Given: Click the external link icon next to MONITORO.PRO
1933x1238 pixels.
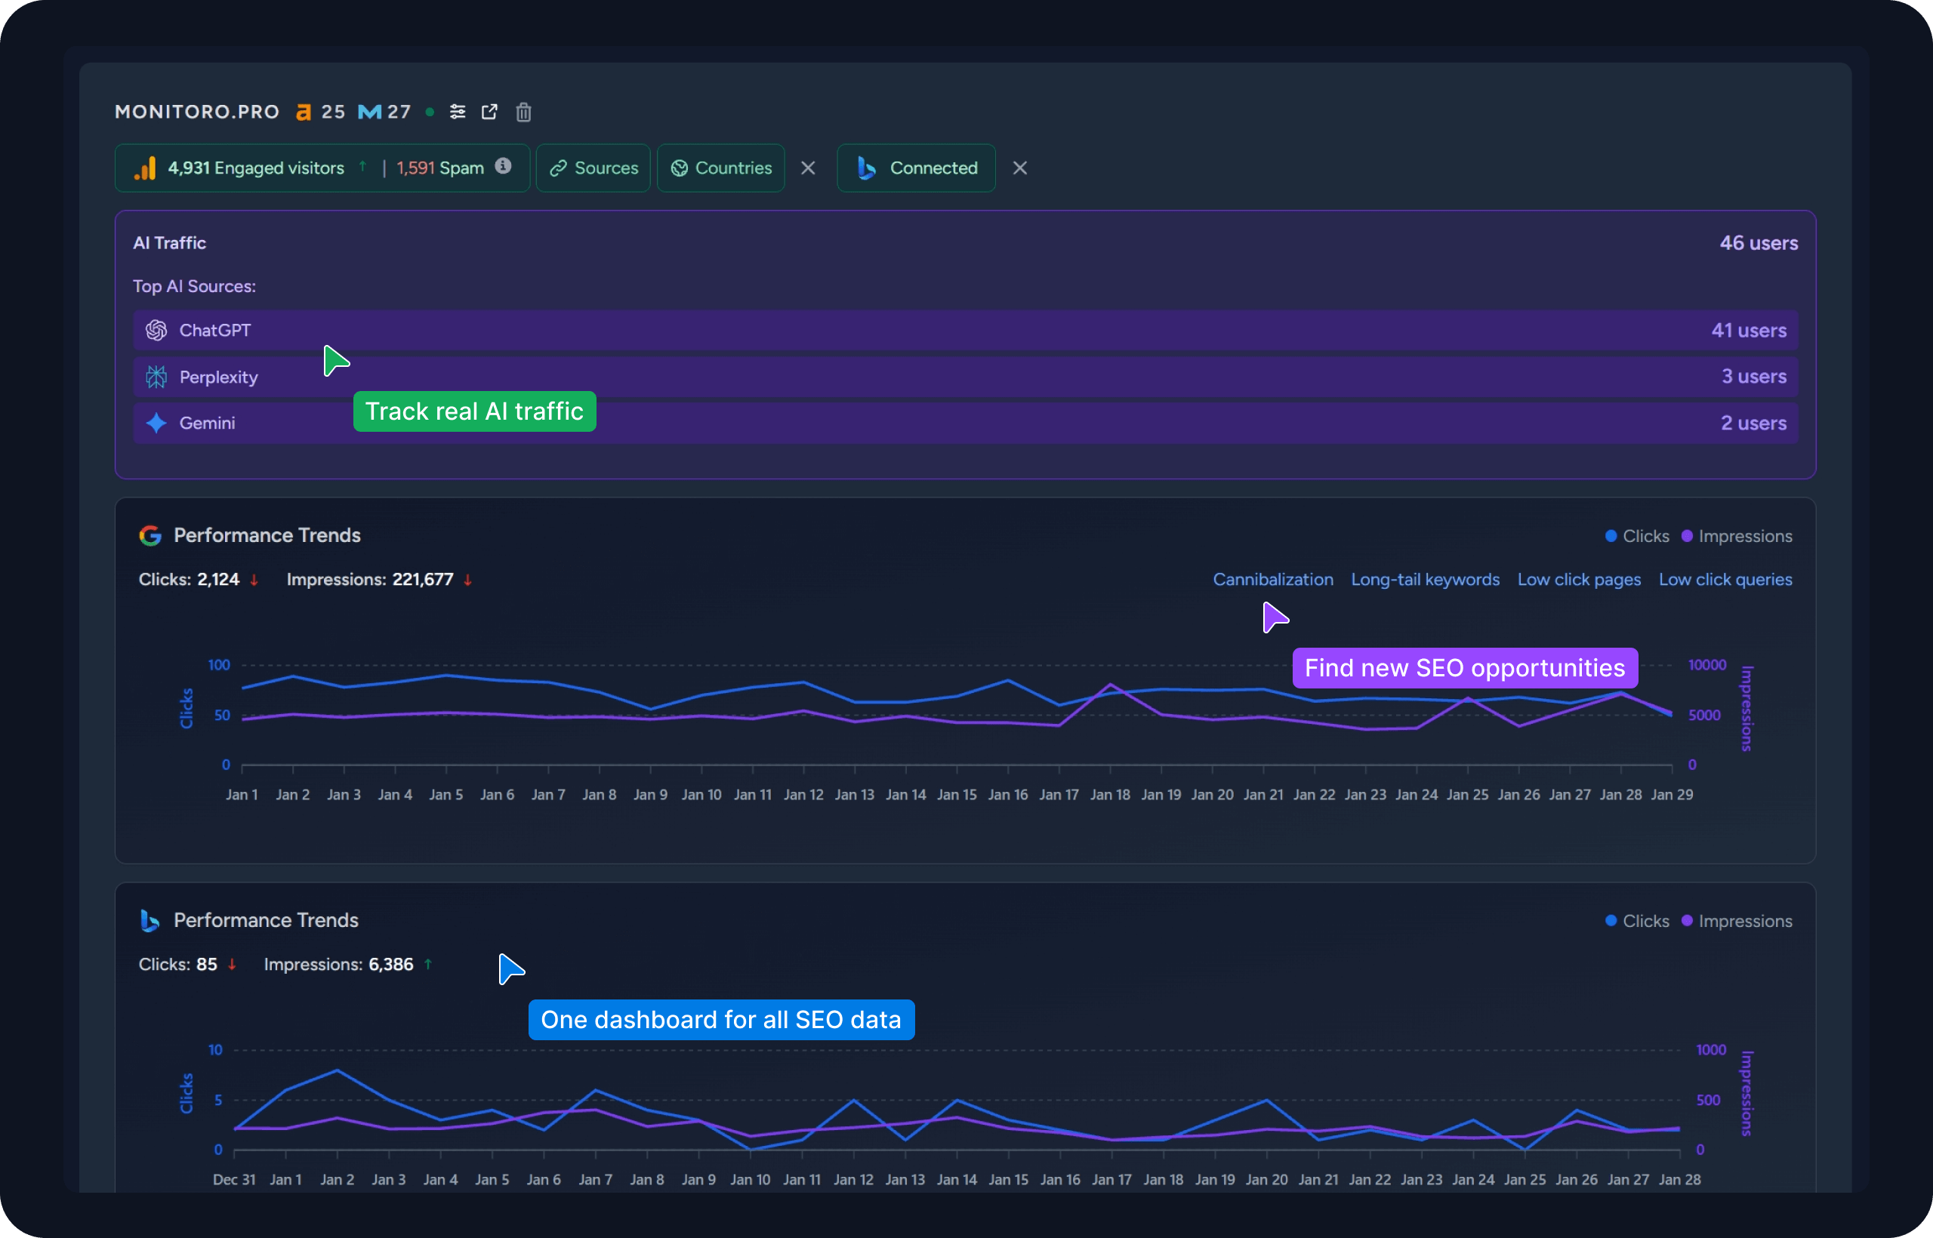Looking at the screenshot, I should (x=490, y=112).
